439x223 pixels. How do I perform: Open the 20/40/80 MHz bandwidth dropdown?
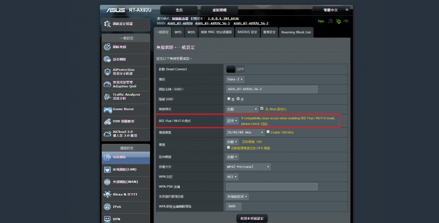coord(245,132)
